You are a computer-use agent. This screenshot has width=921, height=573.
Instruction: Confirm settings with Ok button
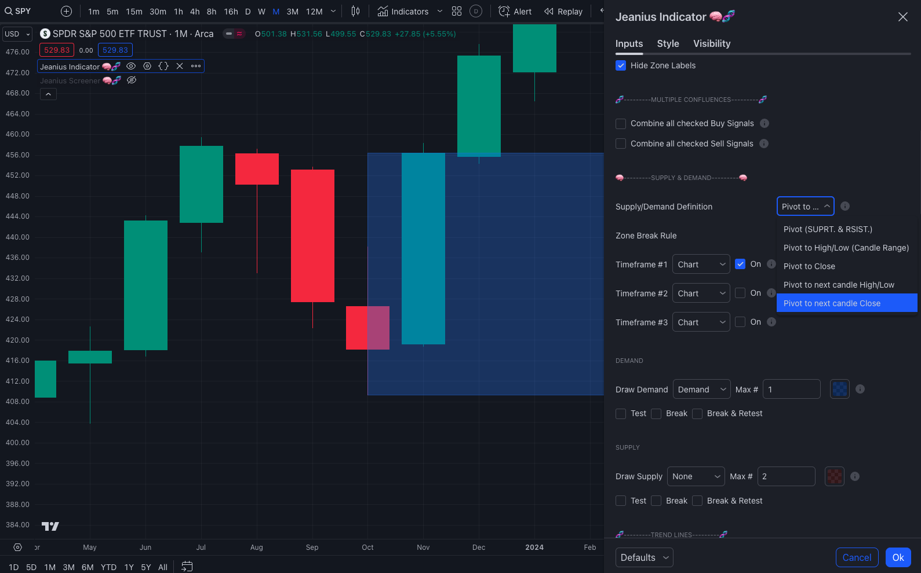point(898,557)
